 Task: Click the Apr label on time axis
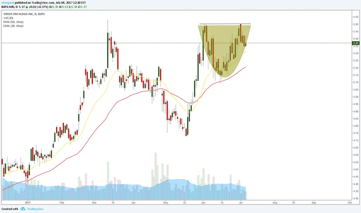coord(133,203)
